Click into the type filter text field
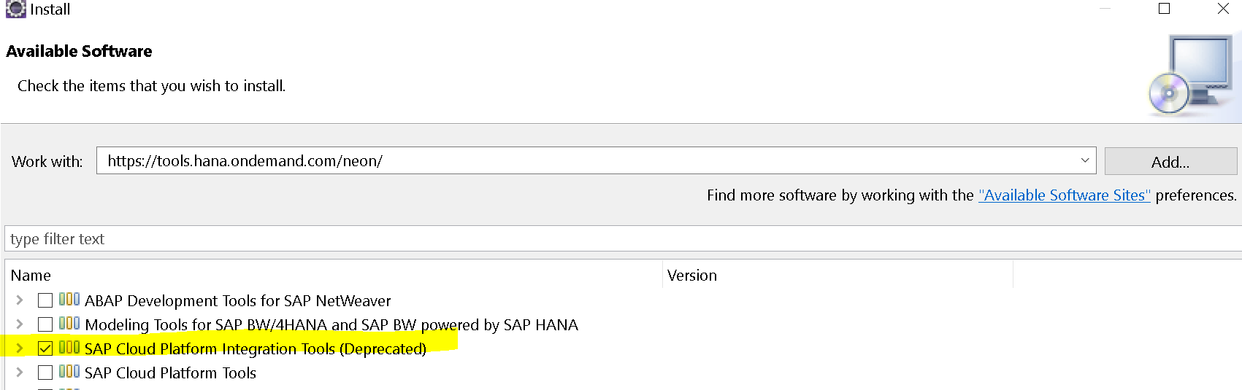This screenshot has width=1242, height=390. point(623,238)
